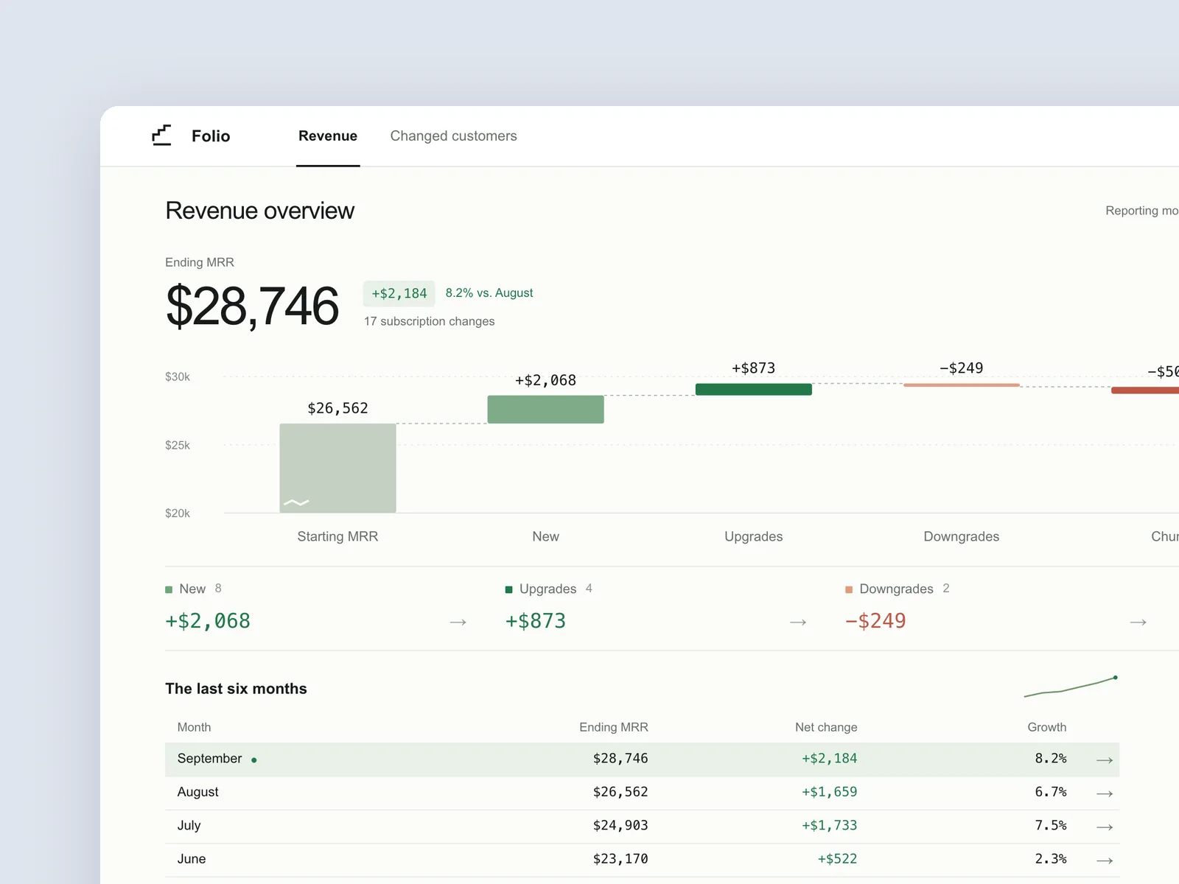Switch to the Changed customers tab
This screenshot has height=884, width=1179.
pos(454,136)
